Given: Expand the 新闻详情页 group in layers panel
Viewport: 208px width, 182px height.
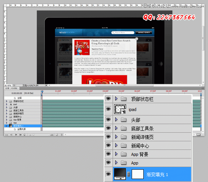Looking at the screenshot, I should 116,137.
